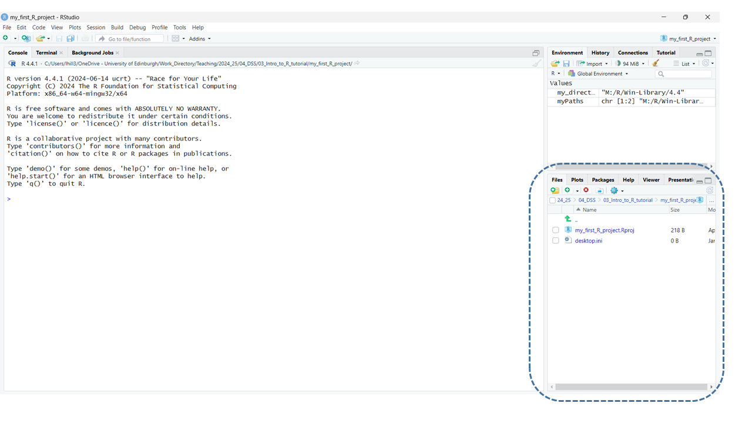The height and width of the screenshot is (423, 752).
Task: Open the Session menu
Action: click(96, 28)
